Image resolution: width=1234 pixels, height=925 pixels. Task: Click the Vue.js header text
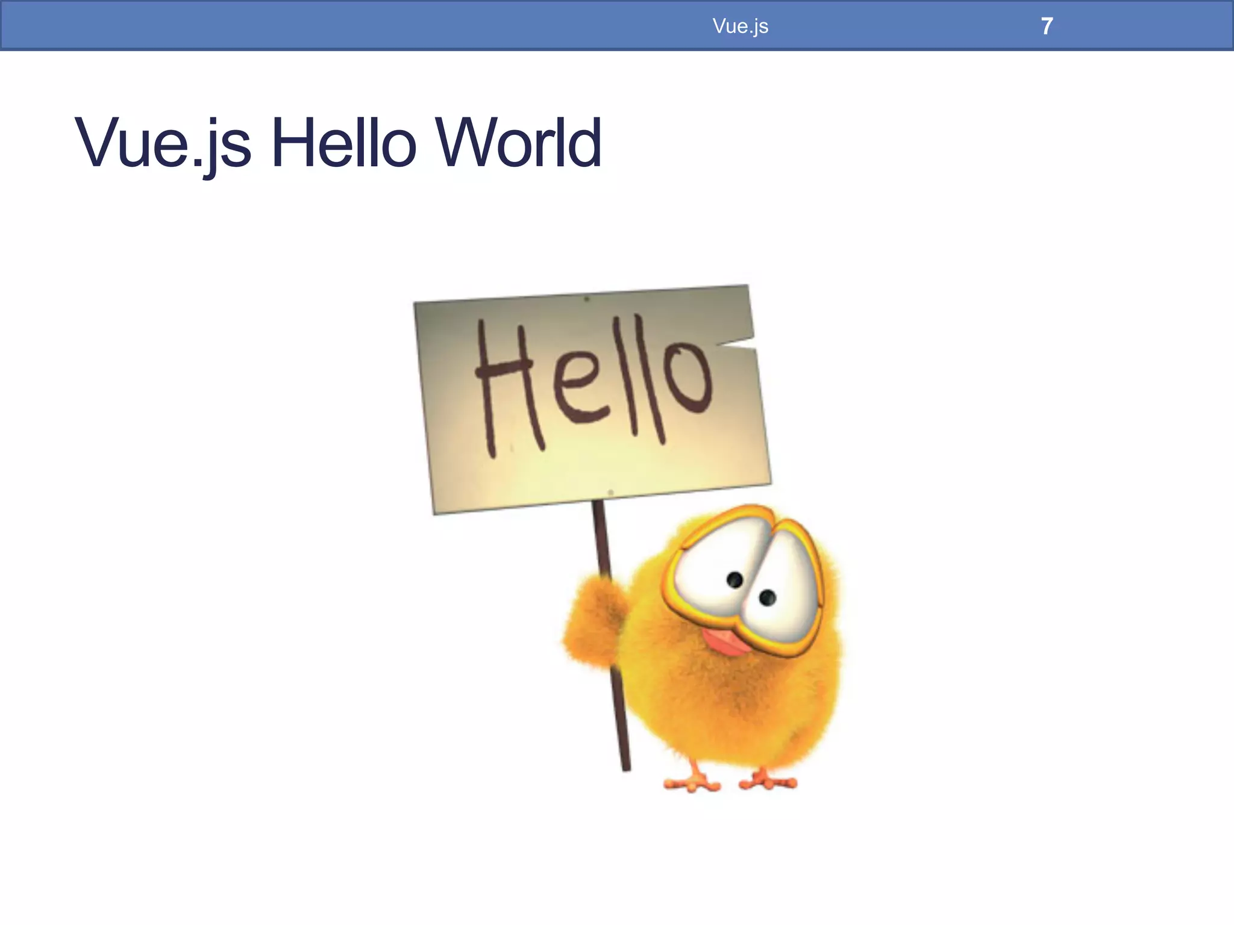[740, 26]
